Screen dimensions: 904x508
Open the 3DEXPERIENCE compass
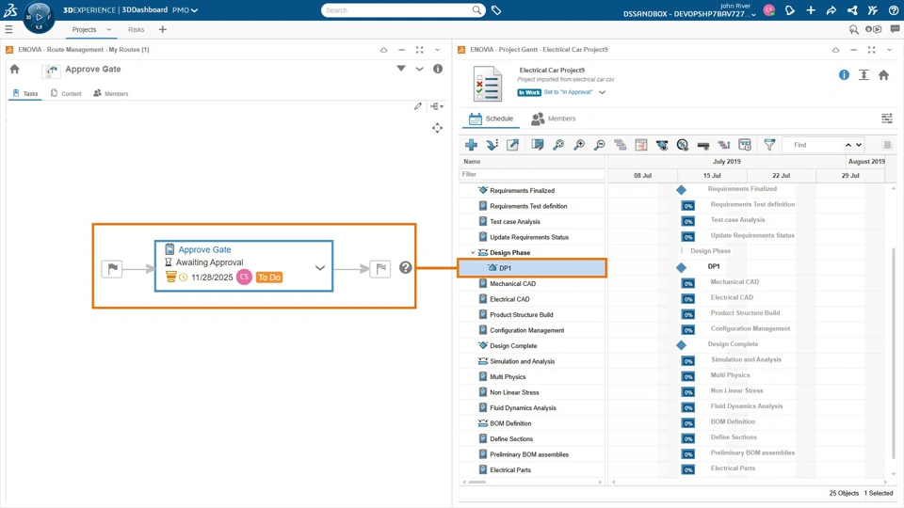click(x=39, y=16)
